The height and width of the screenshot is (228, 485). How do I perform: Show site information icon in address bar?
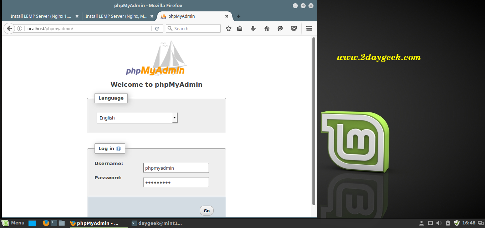20,28
